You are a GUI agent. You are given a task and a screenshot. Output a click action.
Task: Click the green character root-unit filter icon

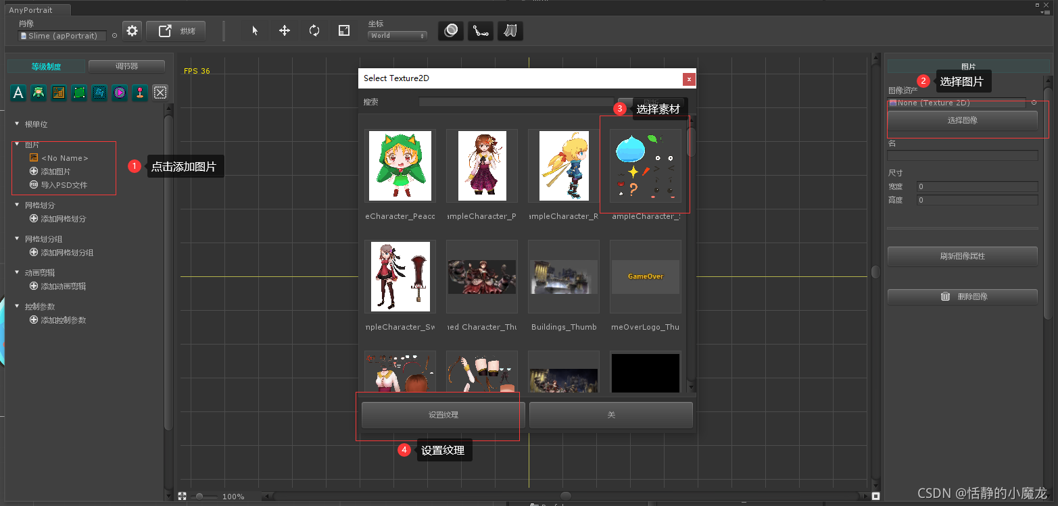(x=39, y=93)
